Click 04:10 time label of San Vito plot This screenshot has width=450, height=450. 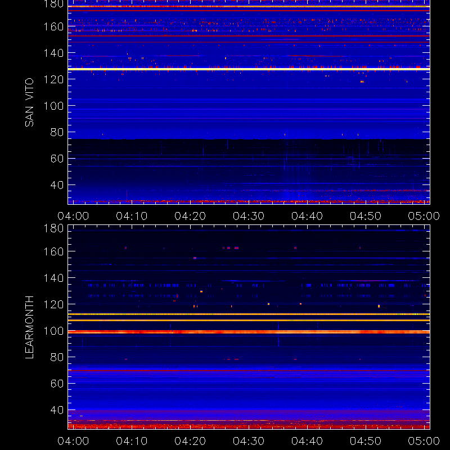coord(132,216)
